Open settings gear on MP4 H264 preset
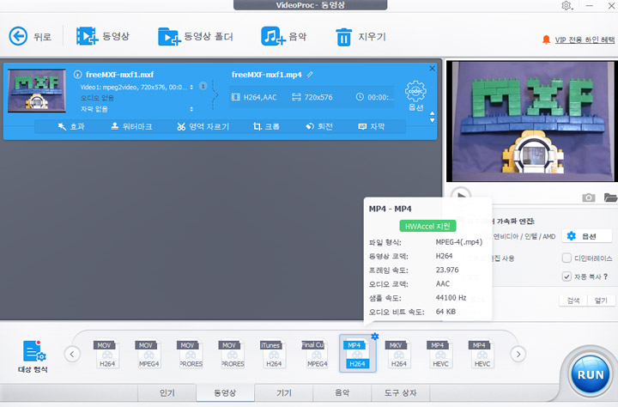The image size is (618, 407). pos(375,337)
